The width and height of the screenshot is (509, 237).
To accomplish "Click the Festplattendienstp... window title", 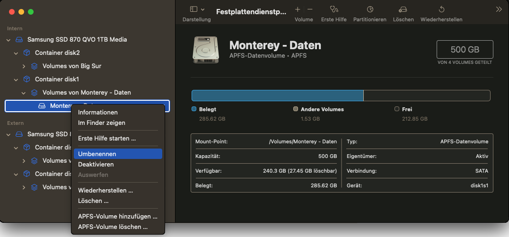I will pos(252,12).
